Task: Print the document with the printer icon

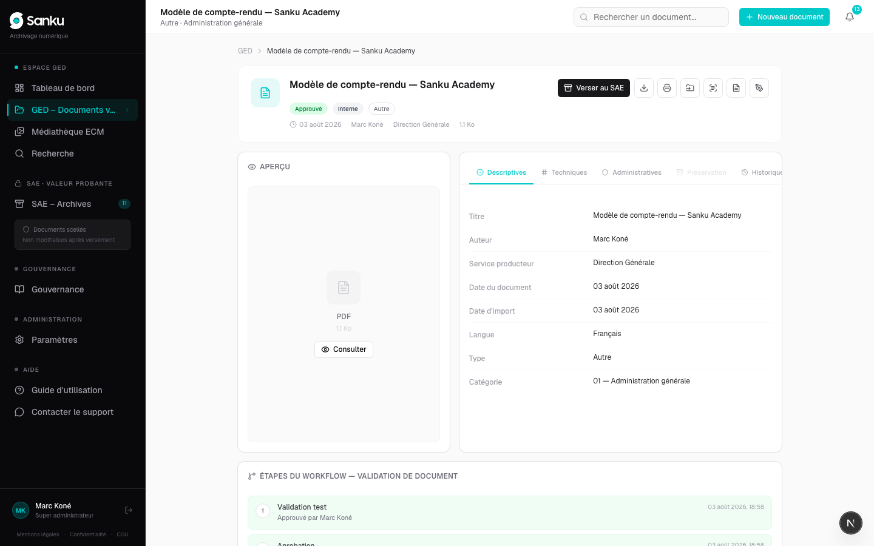Action: click(667, 88)
